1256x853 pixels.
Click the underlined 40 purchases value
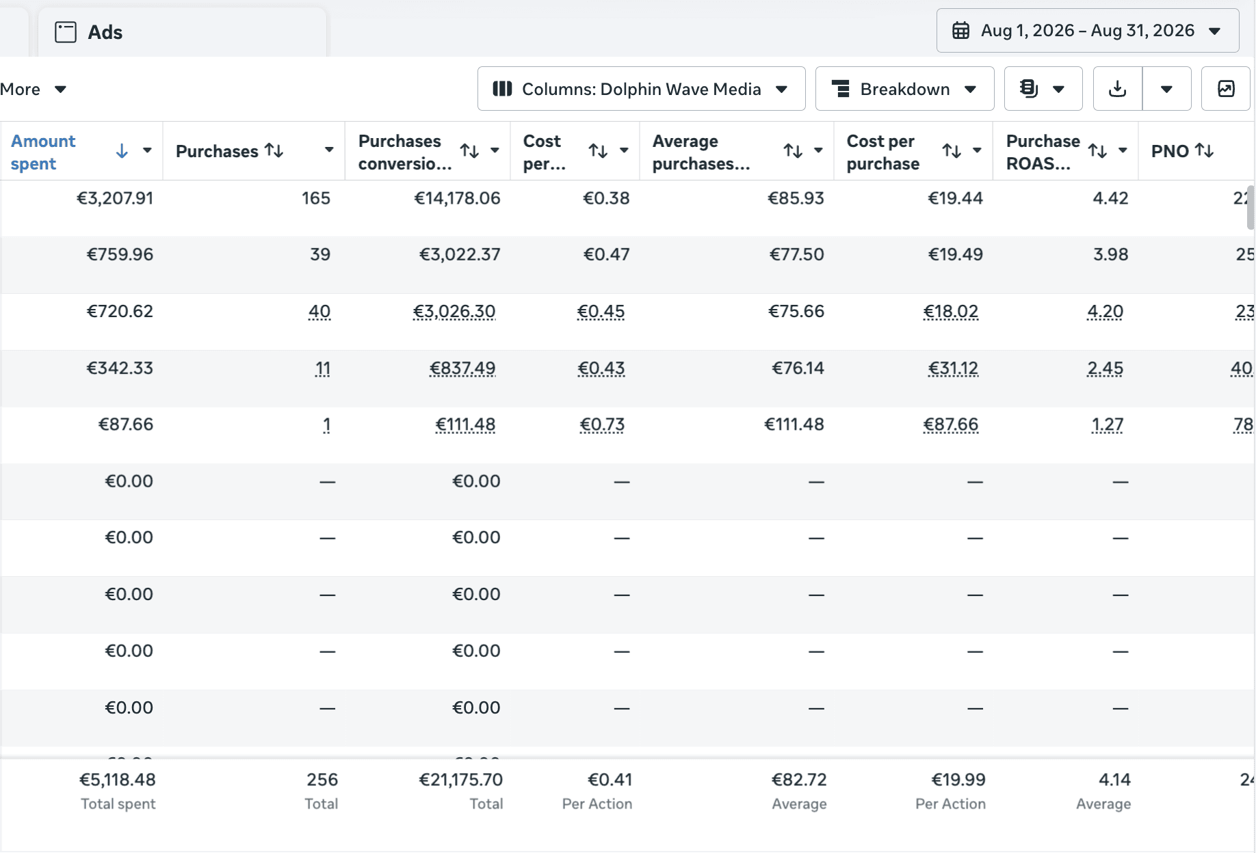click(319, 312)
